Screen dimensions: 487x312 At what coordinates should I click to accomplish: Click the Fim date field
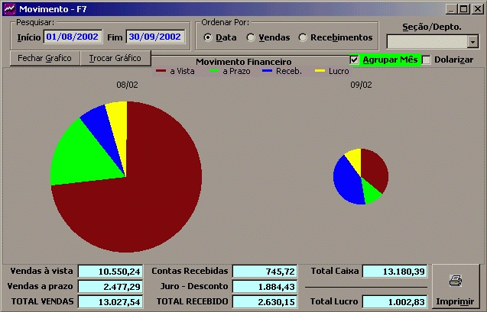click(x=154, y=37)
